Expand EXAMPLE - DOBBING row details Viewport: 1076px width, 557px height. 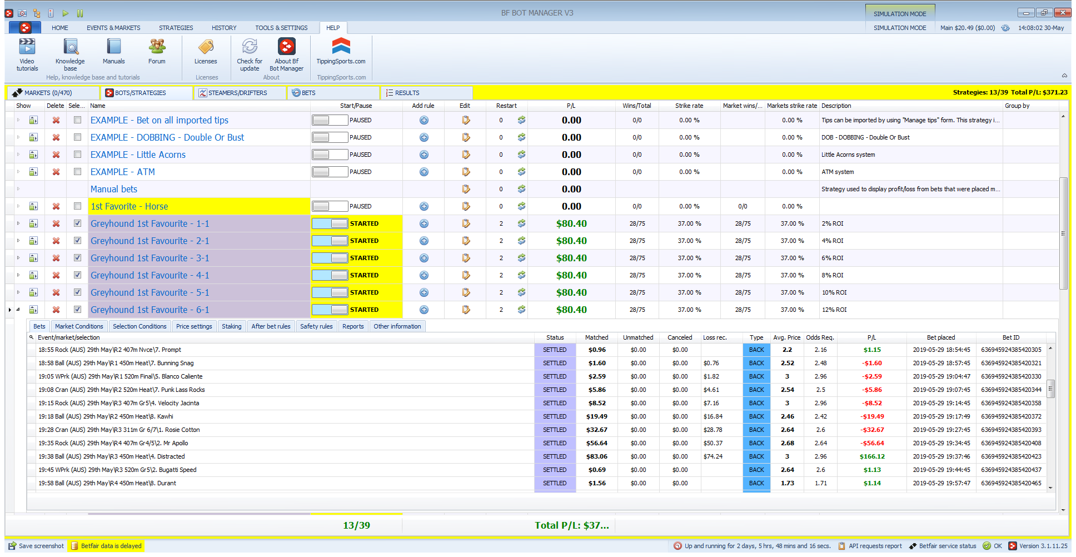18,137
